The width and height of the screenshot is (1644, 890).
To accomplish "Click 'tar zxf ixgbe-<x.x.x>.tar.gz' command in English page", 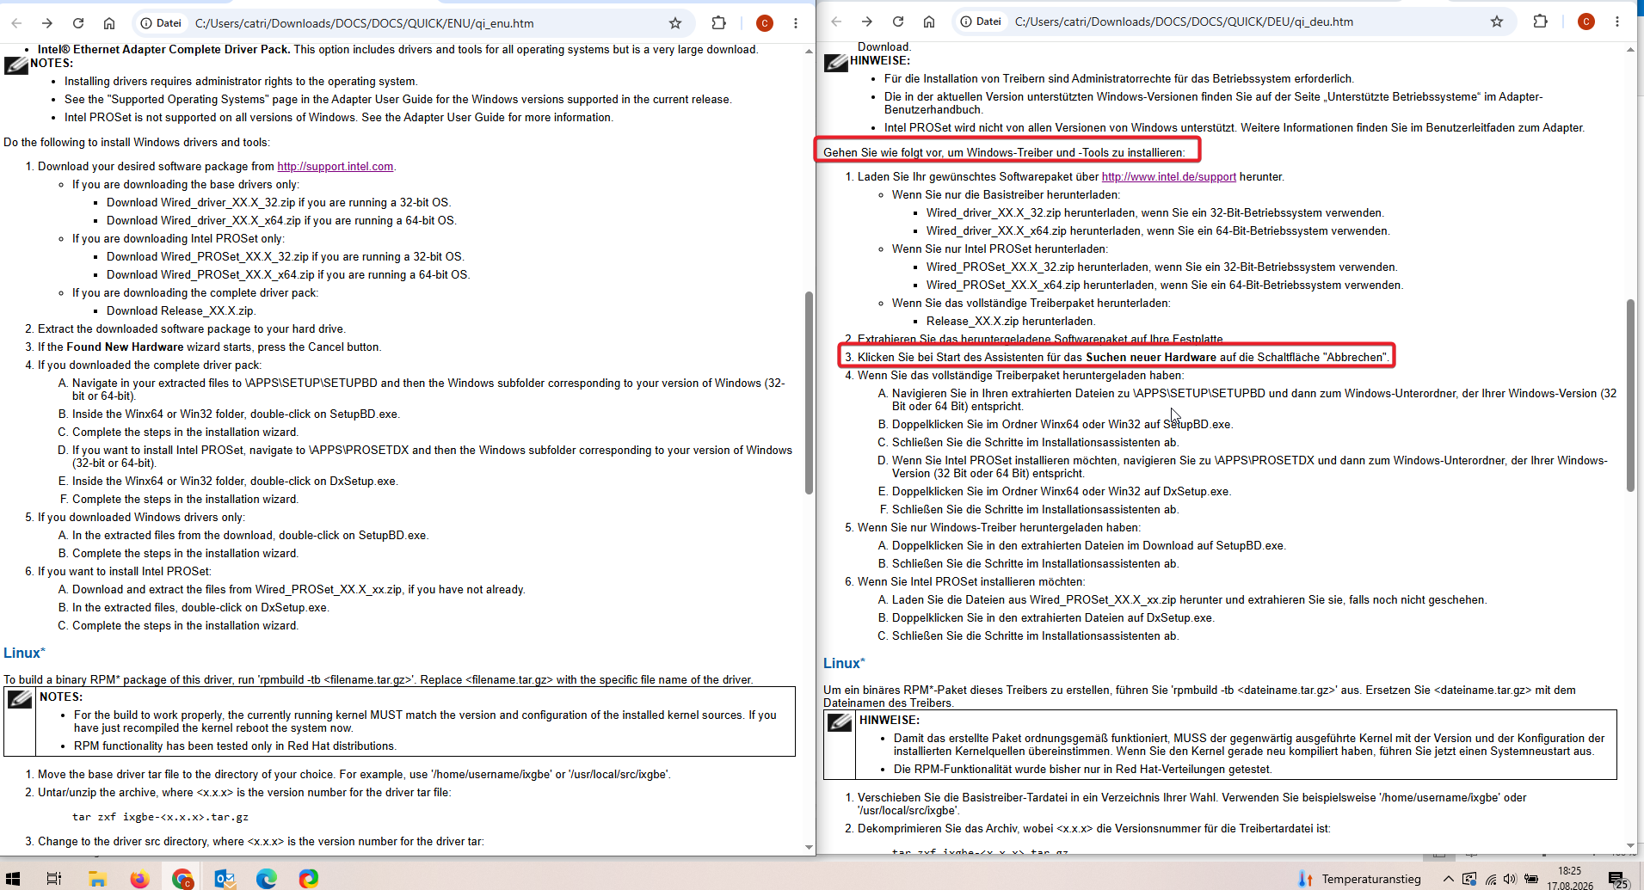I will [160, 817].
